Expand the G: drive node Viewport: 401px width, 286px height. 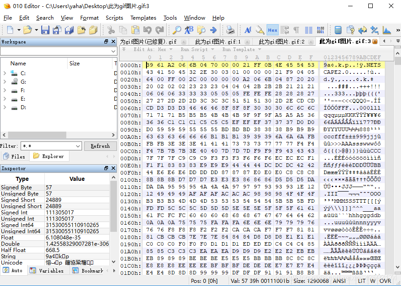[x=4, y=82]
